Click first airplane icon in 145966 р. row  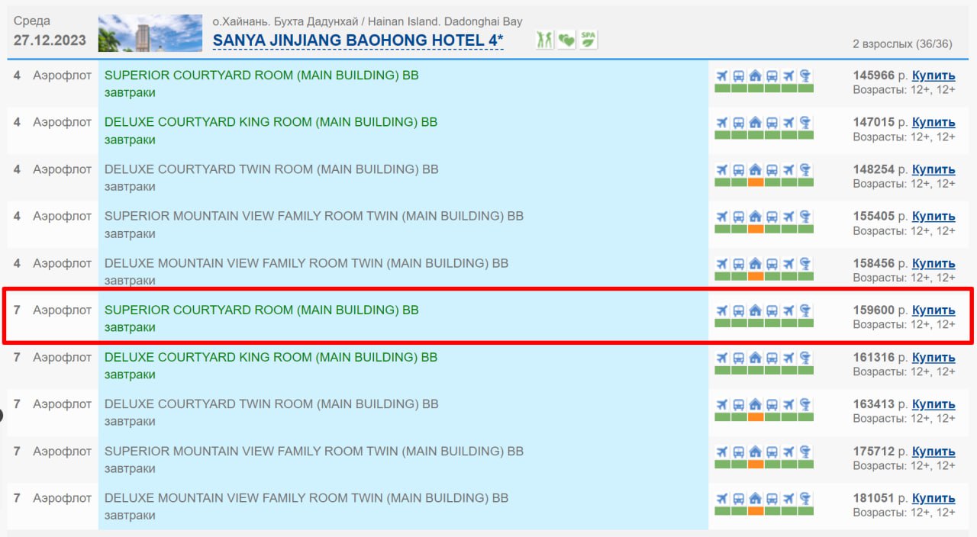click(722, 76)
